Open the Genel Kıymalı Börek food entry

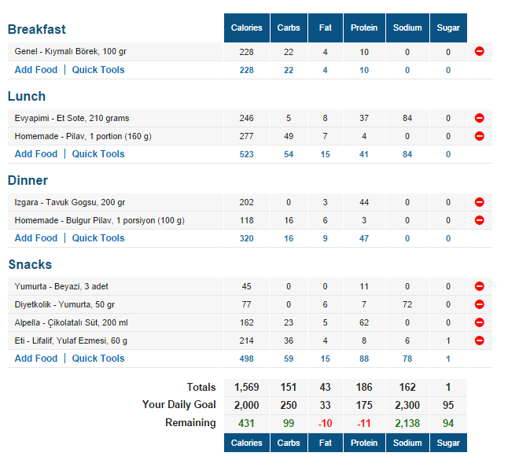70,52
